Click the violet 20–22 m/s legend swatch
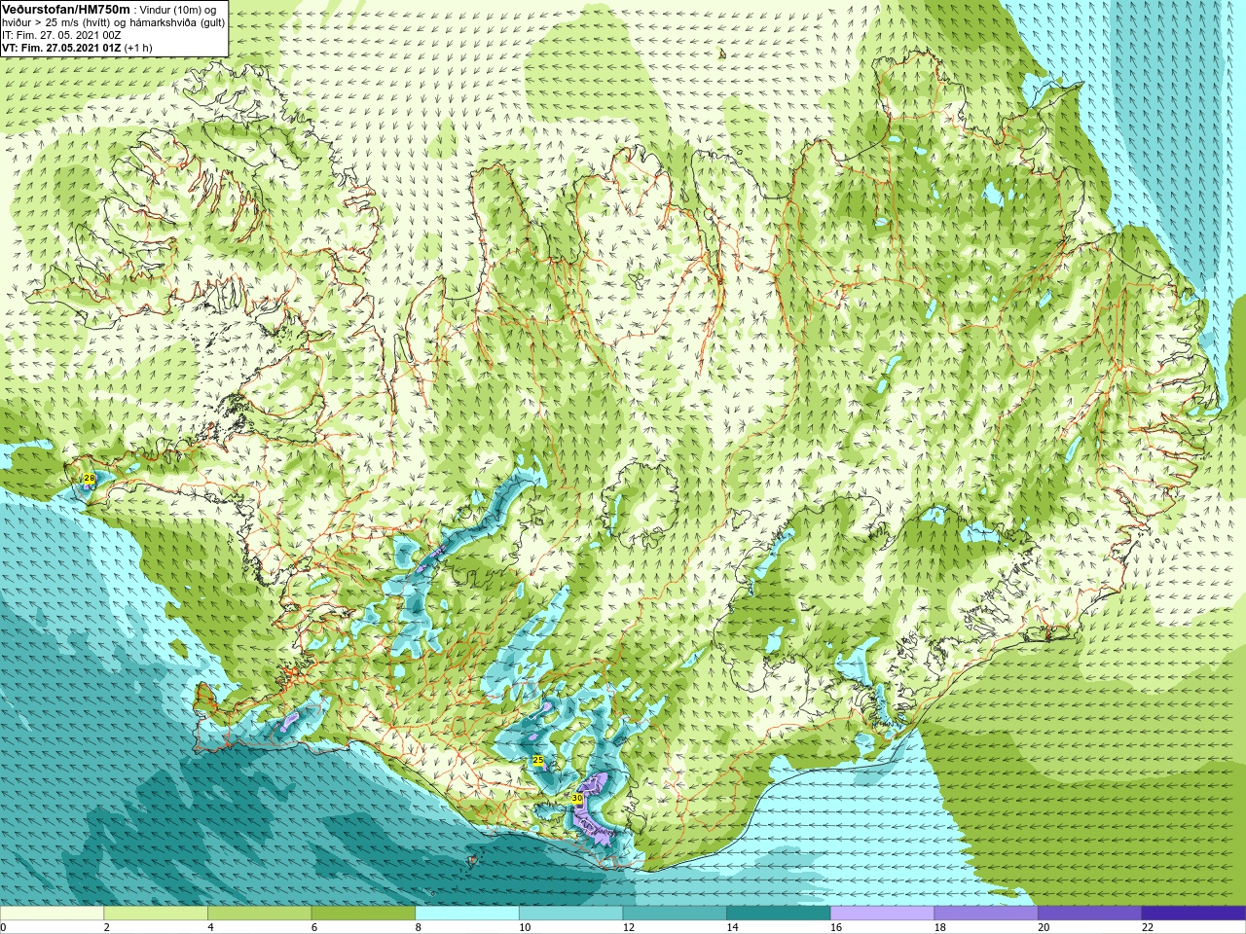Screen dimensions: 1246x934 (1090, 914)
